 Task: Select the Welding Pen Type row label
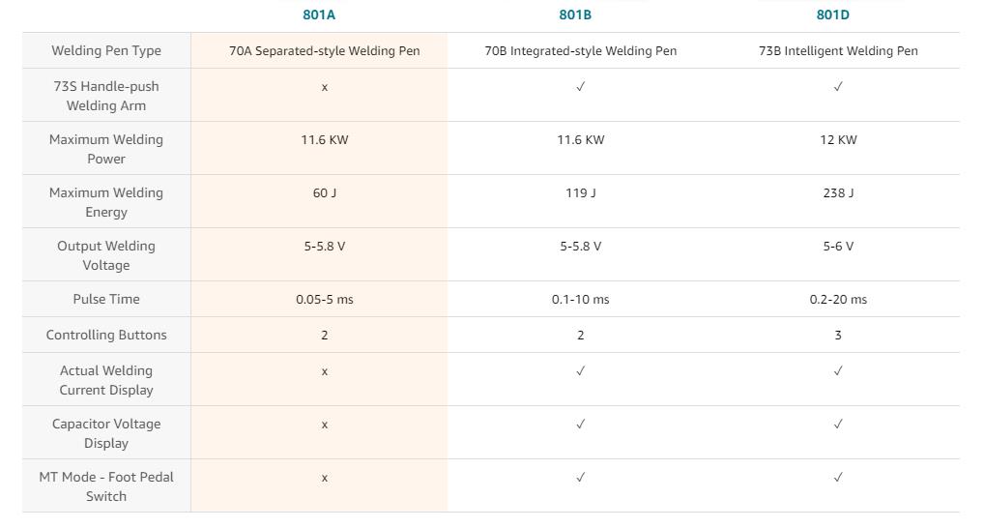tap(106, 51)
